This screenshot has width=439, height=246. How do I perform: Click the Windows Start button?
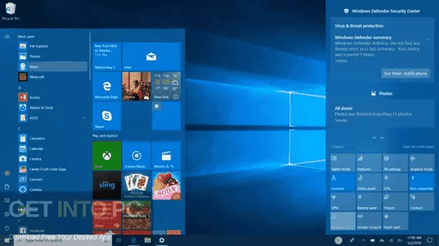(x=7, y=240)
